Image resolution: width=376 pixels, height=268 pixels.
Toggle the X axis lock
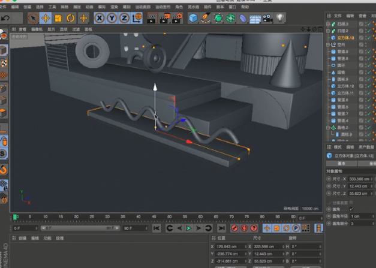coord(100,18)
